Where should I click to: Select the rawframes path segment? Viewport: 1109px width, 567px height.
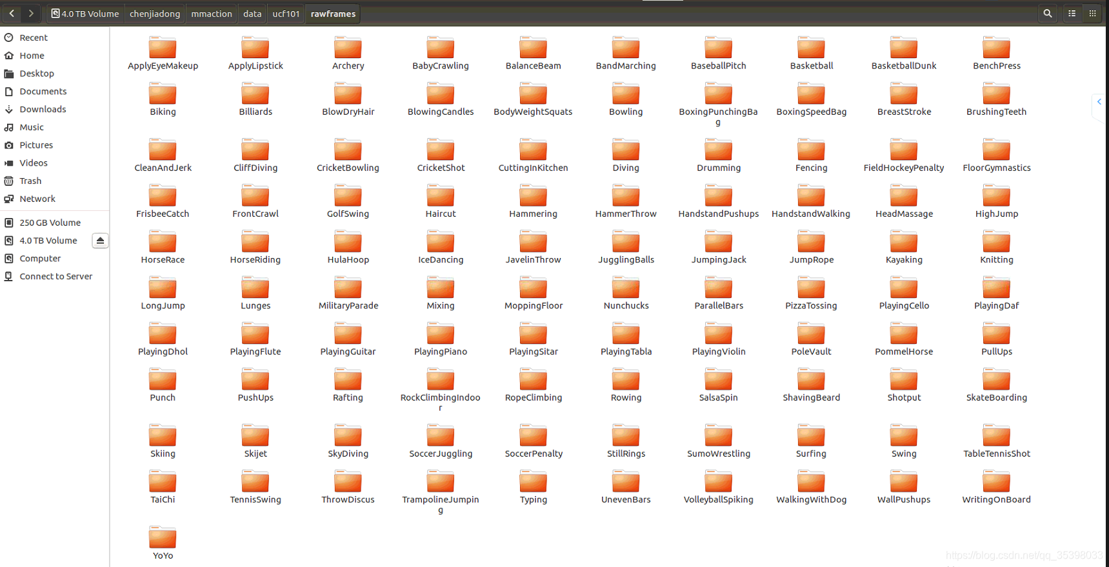coord(333,14)
